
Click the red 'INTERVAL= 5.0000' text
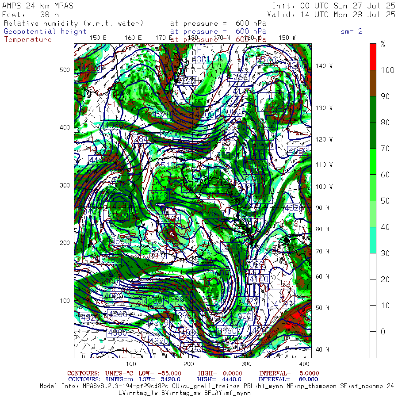tap(289, 373)
